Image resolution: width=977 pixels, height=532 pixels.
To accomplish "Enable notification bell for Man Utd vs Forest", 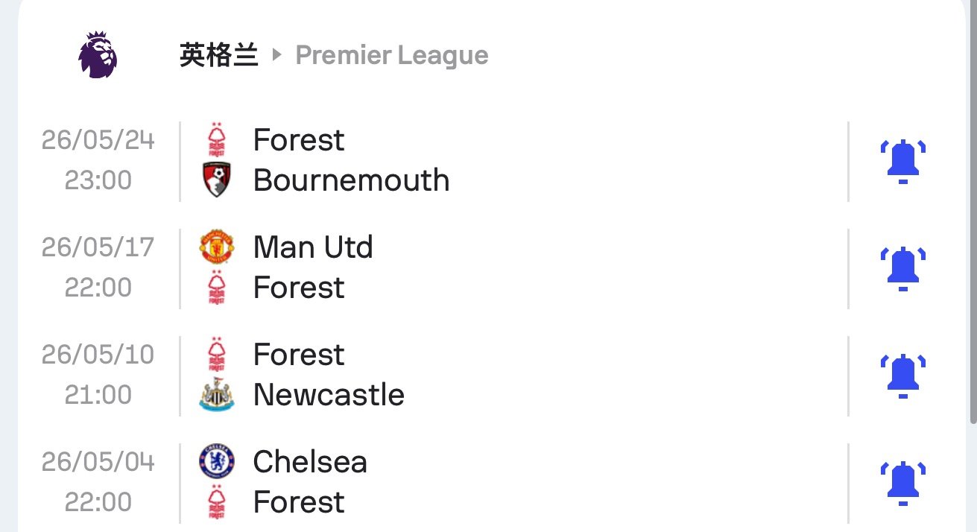I will coord(902,268).
